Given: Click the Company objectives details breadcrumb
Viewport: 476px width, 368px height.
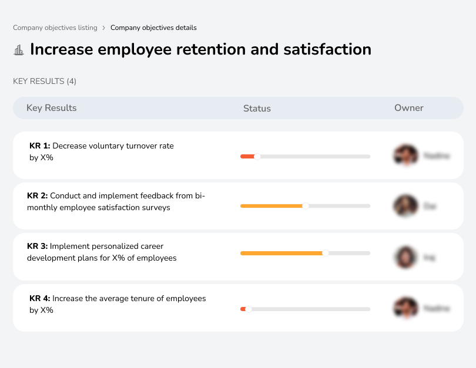Looking at the screenshot, I should tap(153, 28).
